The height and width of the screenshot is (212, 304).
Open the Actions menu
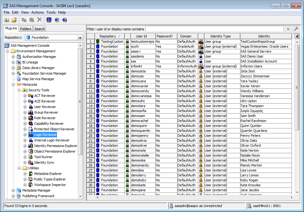[x=38, y=12]
